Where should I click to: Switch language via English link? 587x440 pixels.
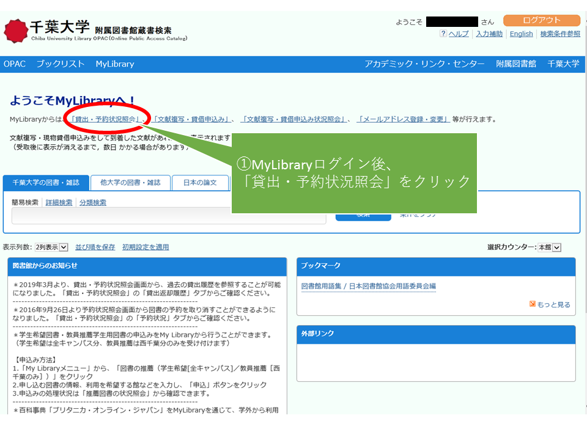(x=521, y=34)
